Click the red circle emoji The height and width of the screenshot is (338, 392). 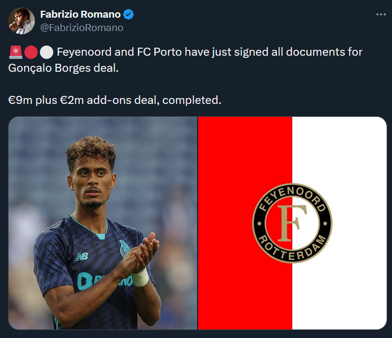pos(31,52)
